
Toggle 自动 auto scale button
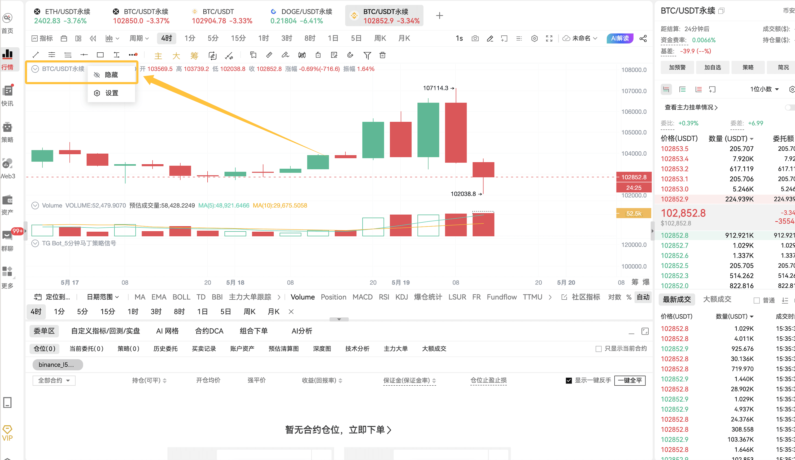pyautogui.click(x=643, y=297)
